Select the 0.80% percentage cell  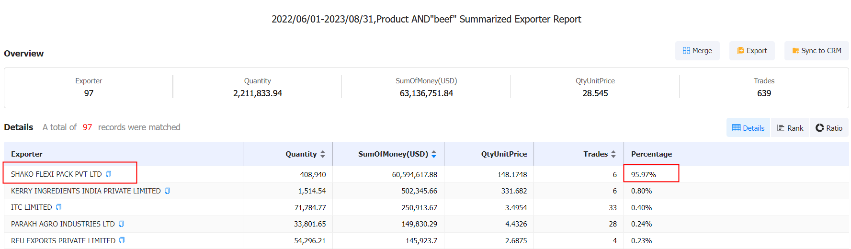coord(641,191)
